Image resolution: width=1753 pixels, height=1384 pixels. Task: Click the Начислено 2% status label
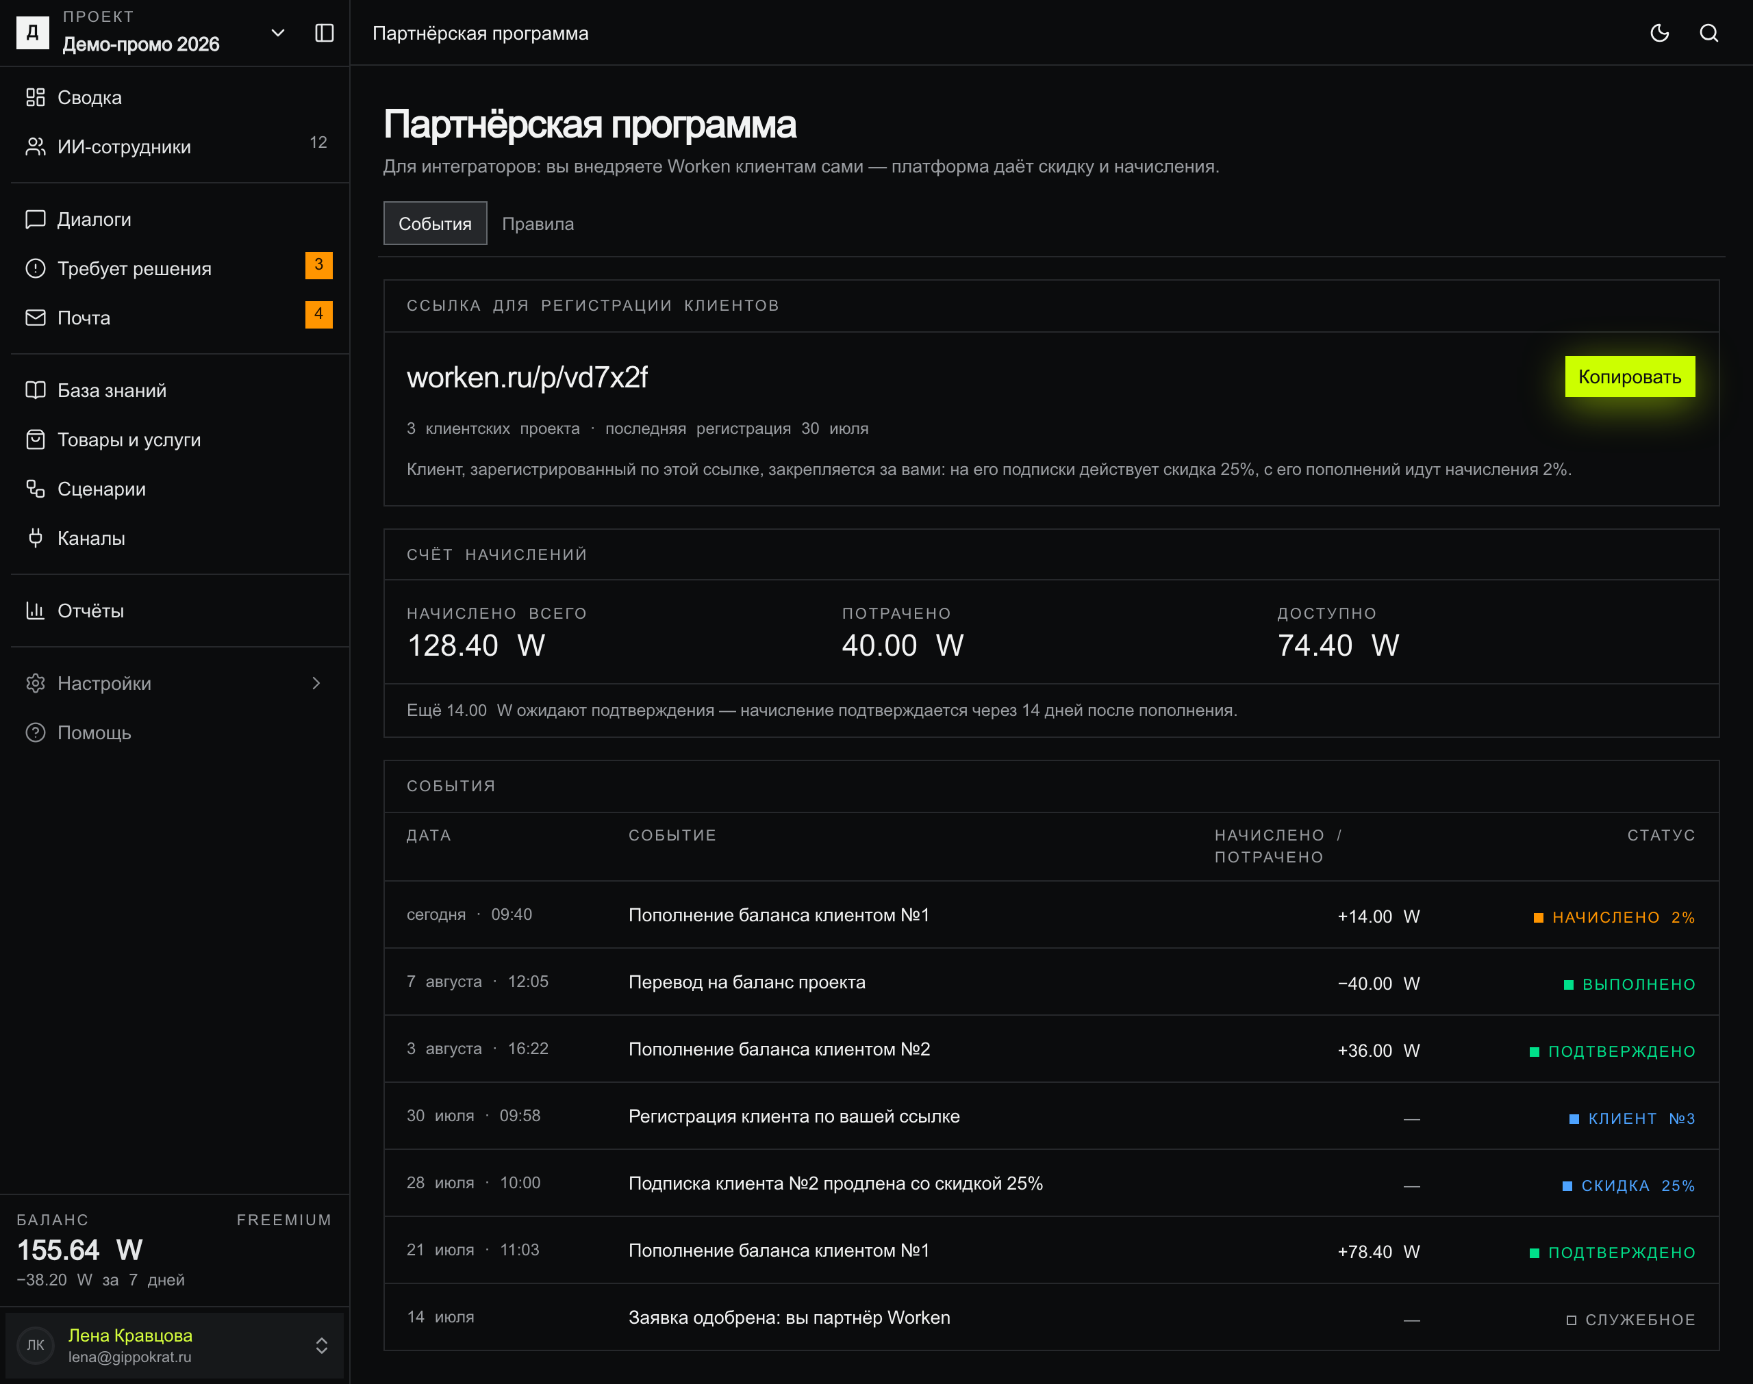coord(1615,917)
